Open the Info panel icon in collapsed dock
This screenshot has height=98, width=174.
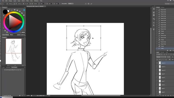pos(154,15)
